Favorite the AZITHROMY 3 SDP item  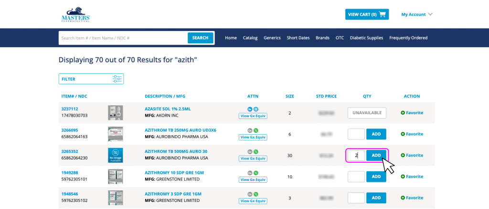pyautogui.click(x=412, y=198)
